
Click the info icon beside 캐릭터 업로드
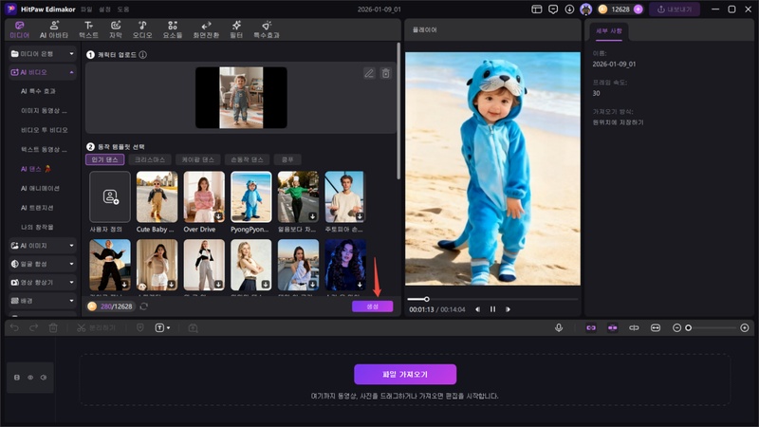click(x=143, y=55)
